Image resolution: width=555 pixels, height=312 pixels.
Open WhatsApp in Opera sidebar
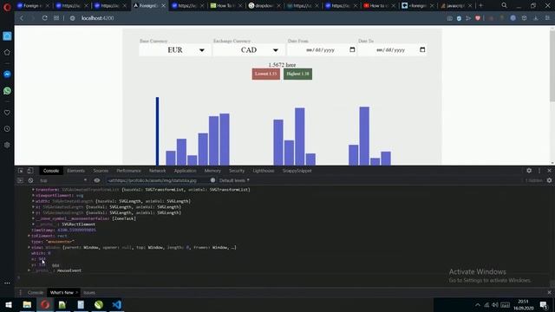[7, 91]
